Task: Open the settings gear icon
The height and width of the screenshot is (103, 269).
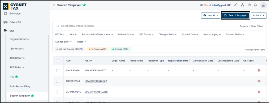Action: click(249, 5)
